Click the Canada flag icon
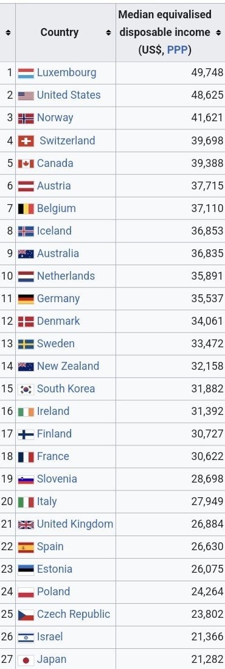 [x=26, y=164]
